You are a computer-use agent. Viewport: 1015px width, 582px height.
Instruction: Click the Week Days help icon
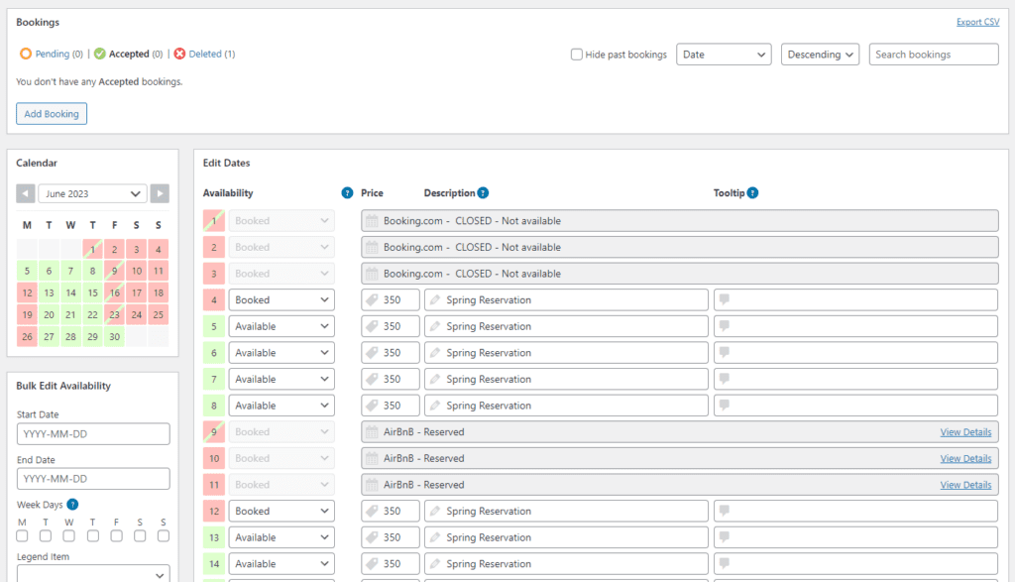click(72, 505)
